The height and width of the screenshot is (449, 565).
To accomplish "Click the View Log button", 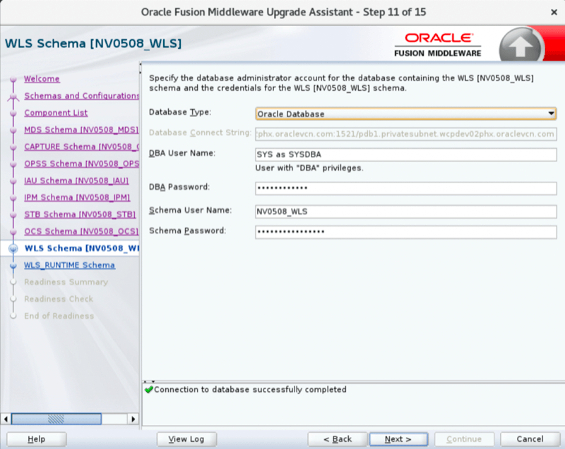I will click(x=186, y=439).
